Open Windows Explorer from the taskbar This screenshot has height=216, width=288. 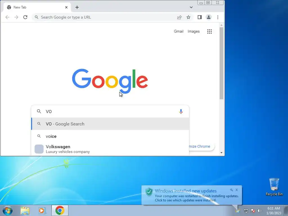[x=25, y=210]
